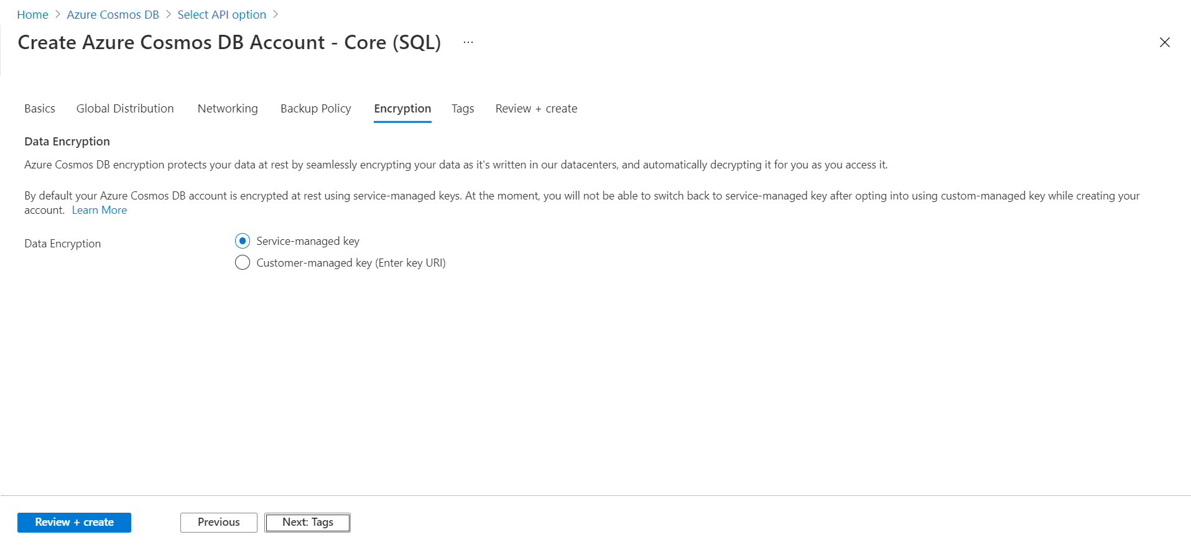Viewport: 1191px width, 550px height.
Task: Click the Customer-managed key label text
Action: click(351, 263)
